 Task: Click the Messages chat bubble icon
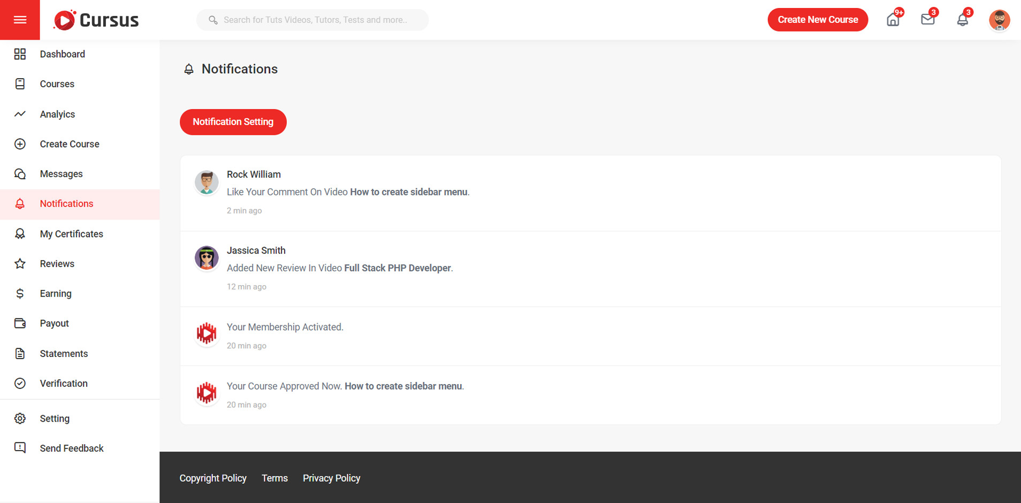(20, 174)
